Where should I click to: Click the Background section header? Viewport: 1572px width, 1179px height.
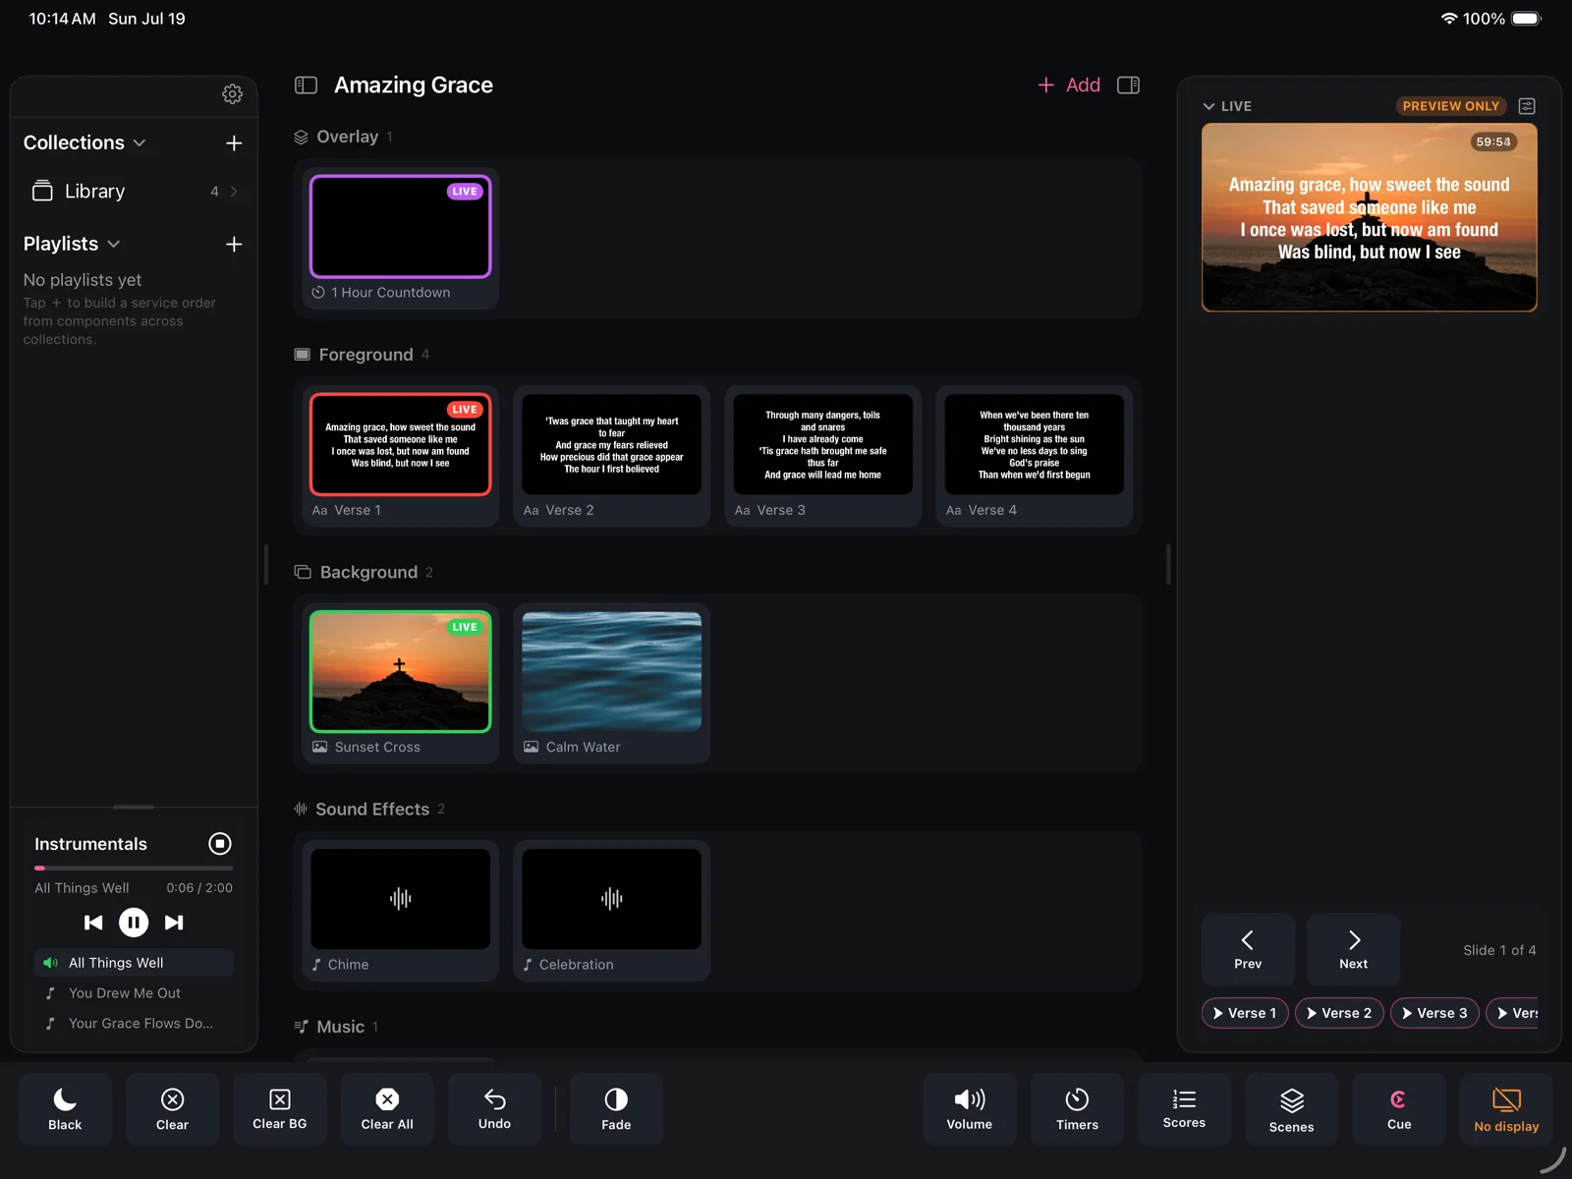click(364, 572)
